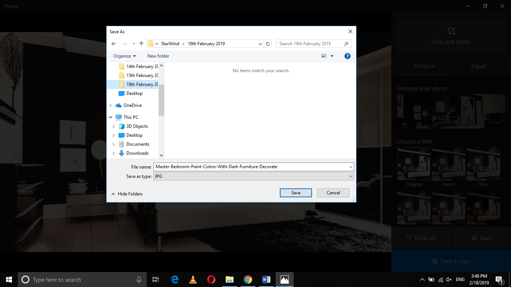Refresh the 18th February 2019 folder
511x287 pixels.
(268, 43)
